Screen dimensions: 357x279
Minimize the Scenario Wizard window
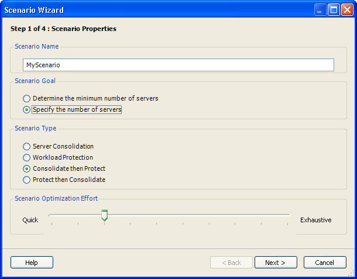coord(321,10)
